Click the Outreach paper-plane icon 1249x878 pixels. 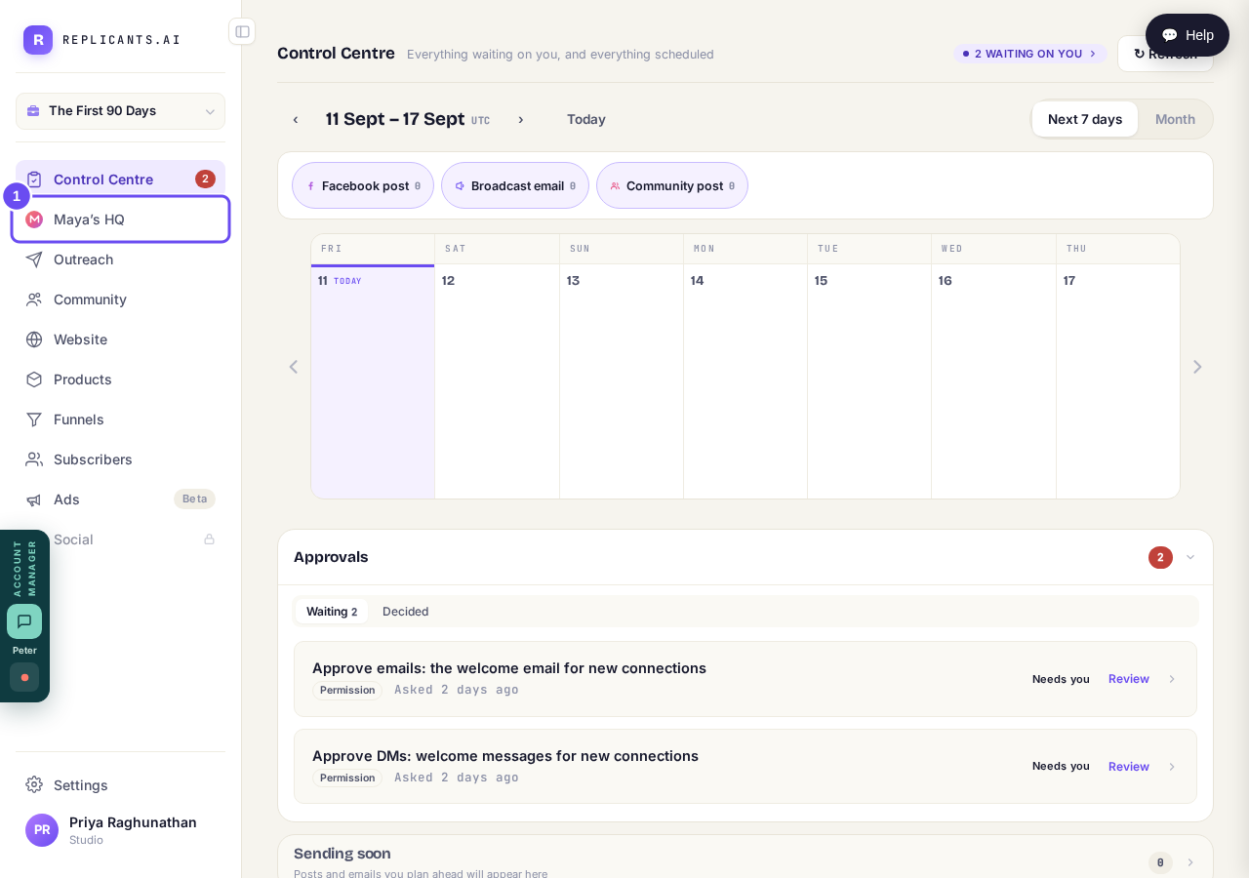[x=34, y=259]
